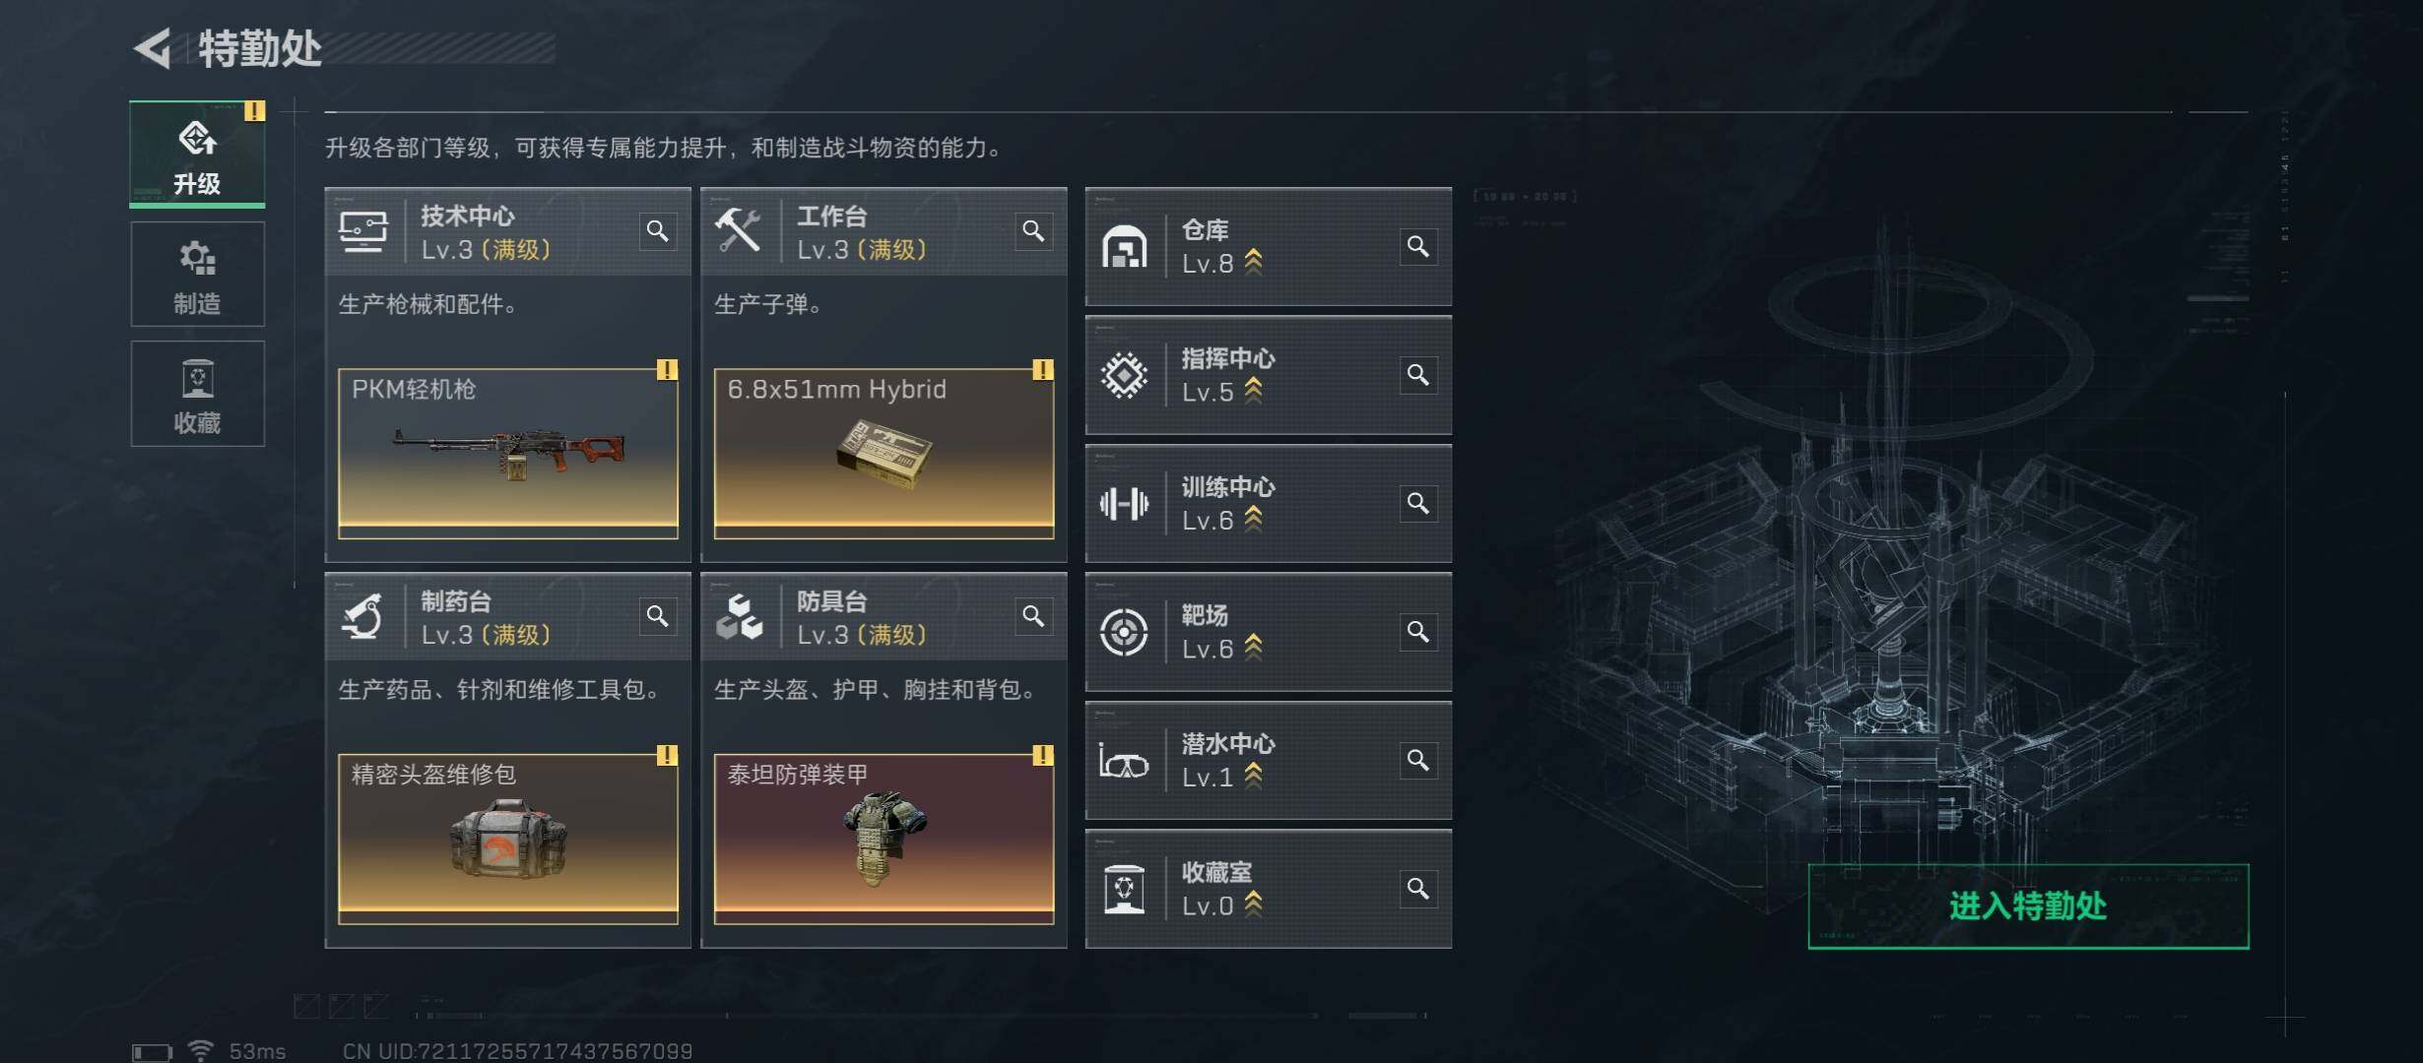Click the upgrade arrows beside 潜水中心 Lv.1

tap(1253, 776)
